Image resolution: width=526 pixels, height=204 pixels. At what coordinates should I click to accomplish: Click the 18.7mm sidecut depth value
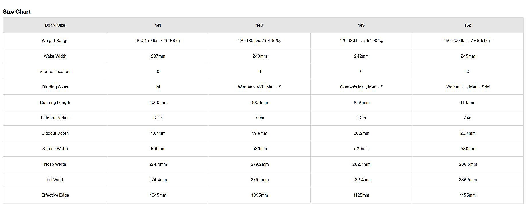pyautogui.click(x=158, y=133)
